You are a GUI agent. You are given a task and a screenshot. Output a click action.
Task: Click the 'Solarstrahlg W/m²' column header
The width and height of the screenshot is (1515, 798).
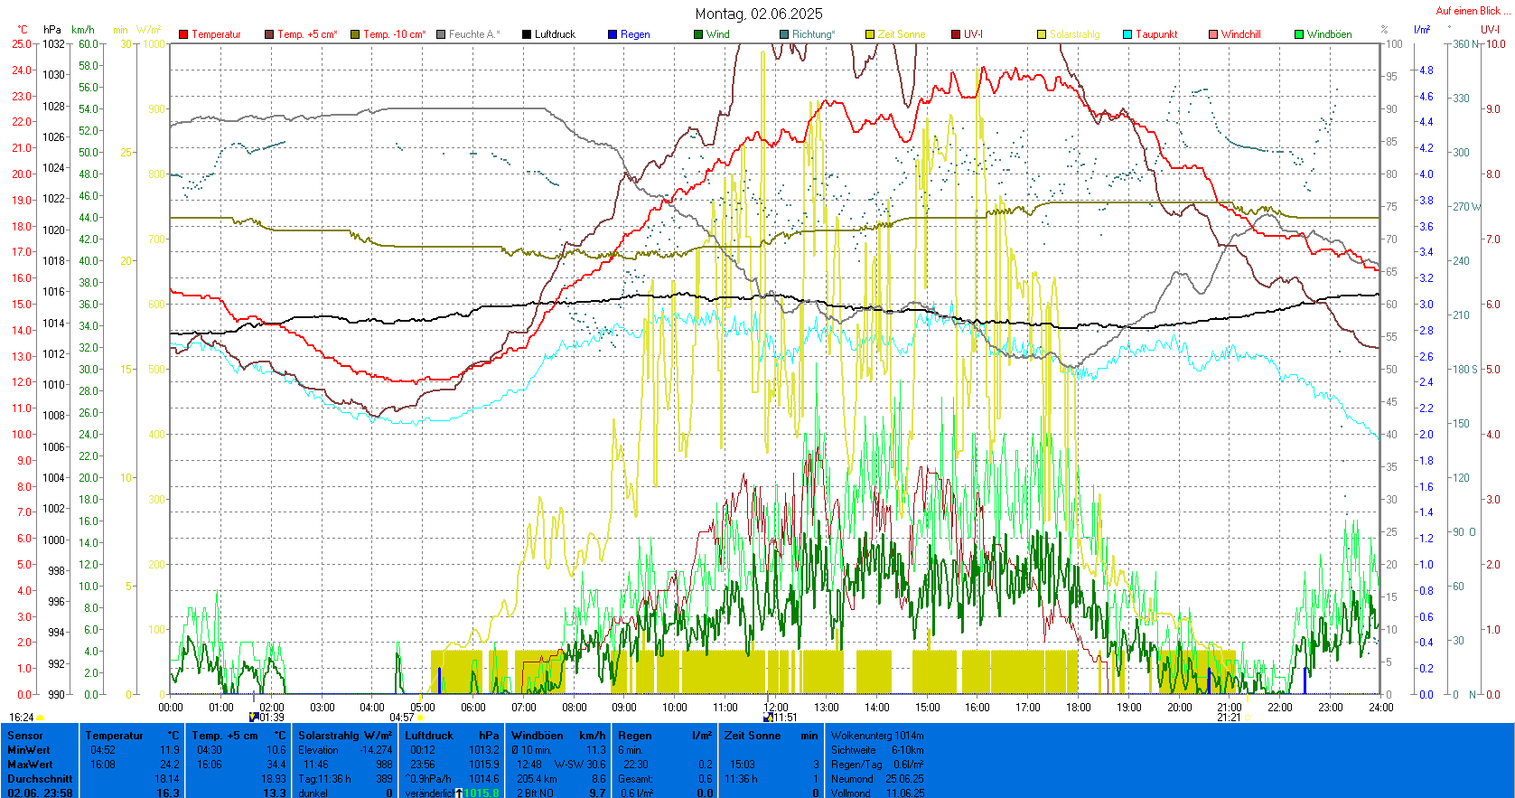[x=345, y=736]
